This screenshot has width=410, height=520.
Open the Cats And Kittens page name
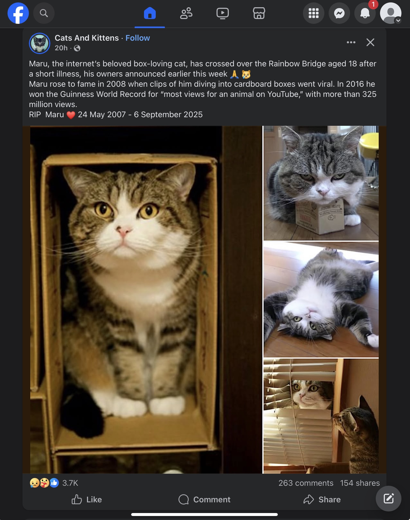click(87, 38)
